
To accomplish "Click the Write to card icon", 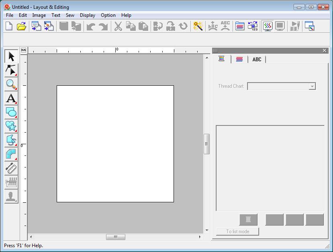I will 76,26.
